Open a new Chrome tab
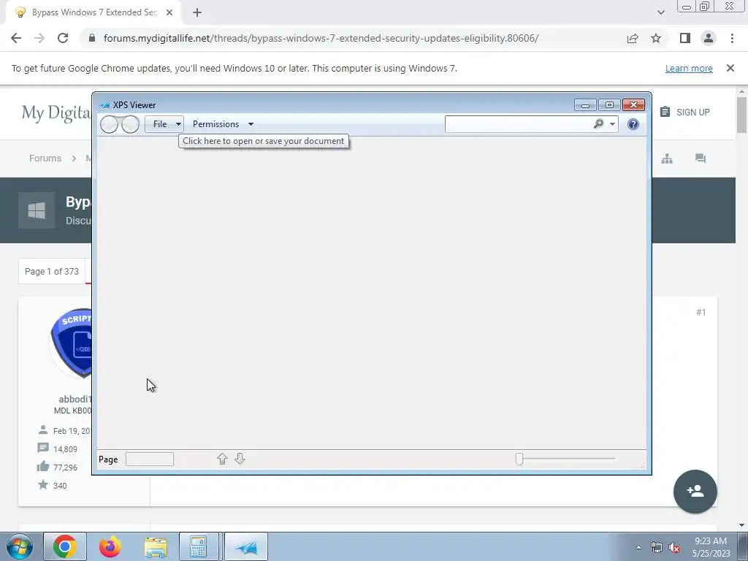This screenshot has width=748, height=561. 197,13
